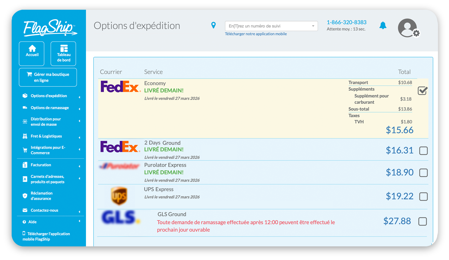This screenshot has width=449, height=260.
Task: Click the $16.31 price
Action: tap(400, 150)
